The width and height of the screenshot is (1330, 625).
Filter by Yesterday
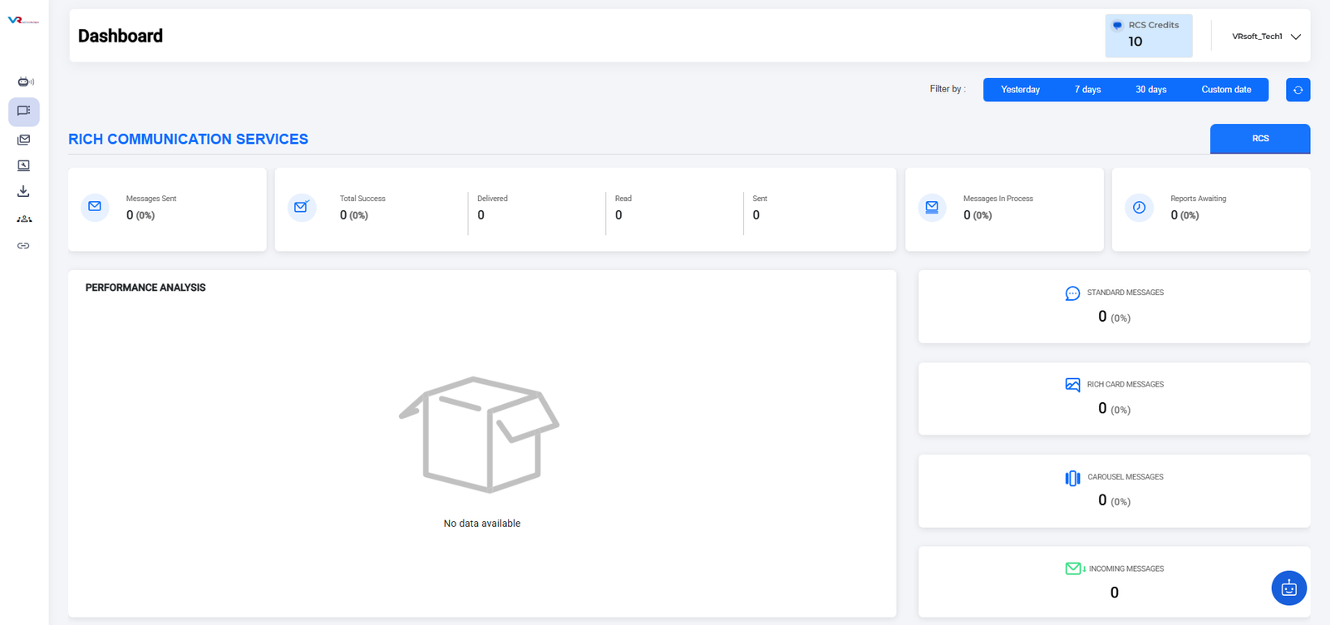coord(1020,90)
